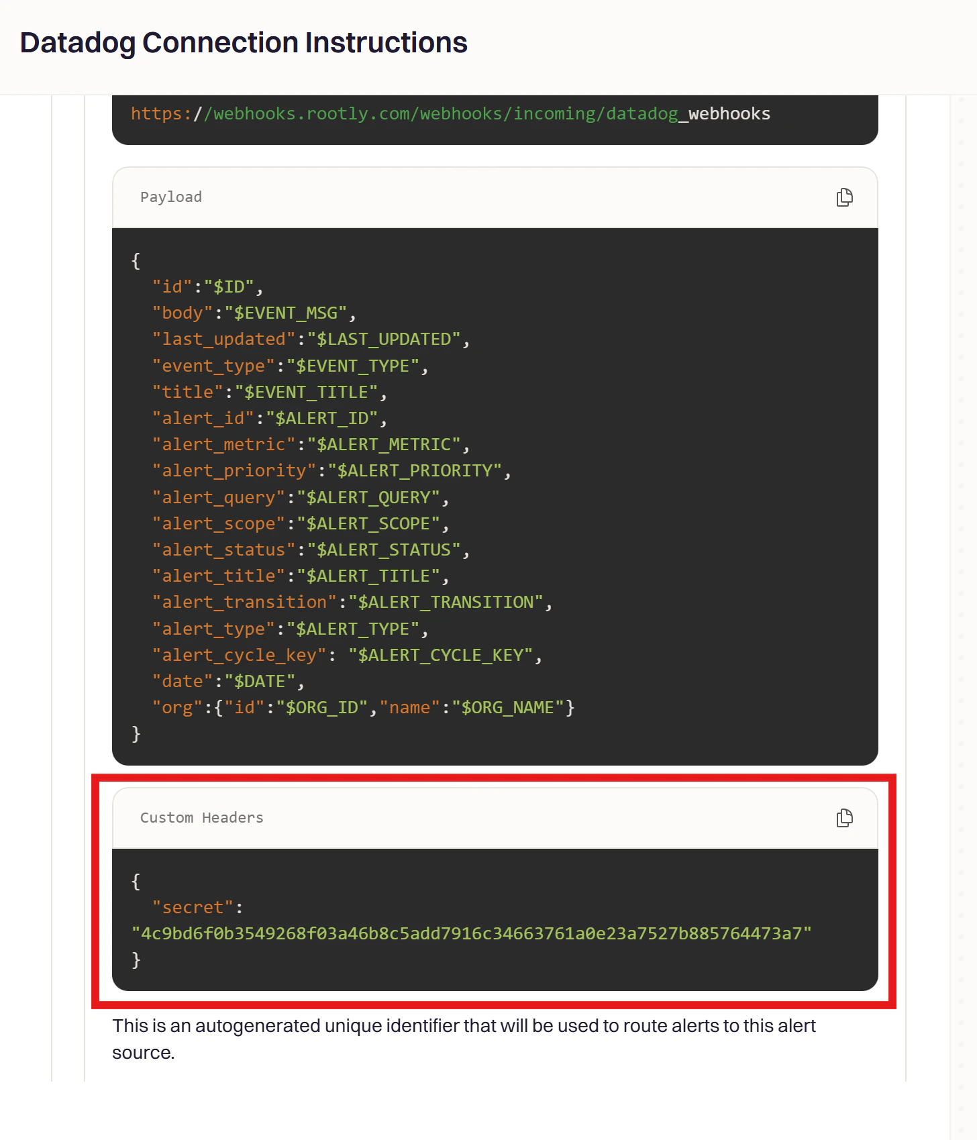Copy the Payload code block
Image resolution: width=977 pixels, height=1140 pixels.
(844, 197)
